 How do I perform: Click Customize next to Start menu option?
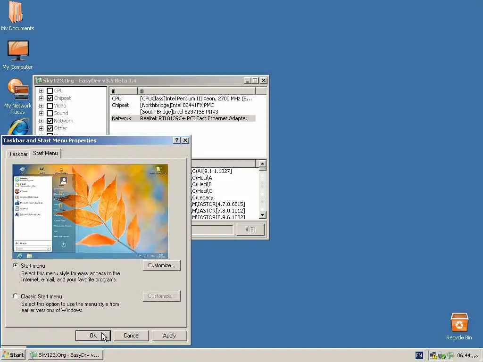[161, 265]
